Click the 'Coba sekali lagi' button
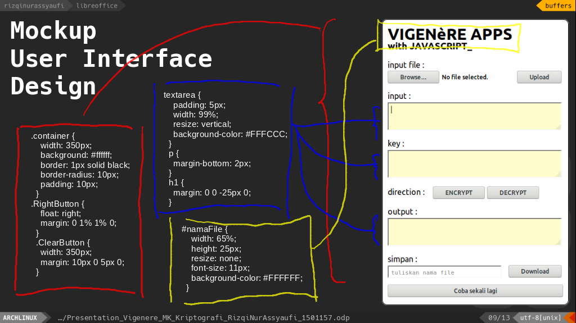The width and height of the screenshot is (576, 323). pyautogui.click(x=475, y=291)
